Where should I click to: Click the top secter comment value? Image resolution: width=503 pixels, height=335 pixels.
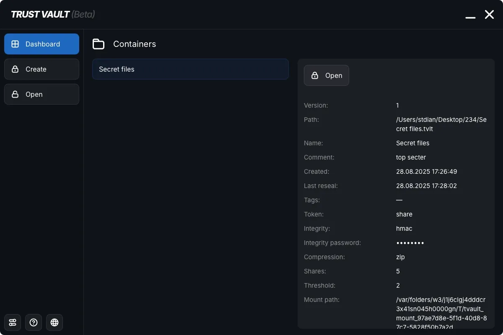(411, 157)
